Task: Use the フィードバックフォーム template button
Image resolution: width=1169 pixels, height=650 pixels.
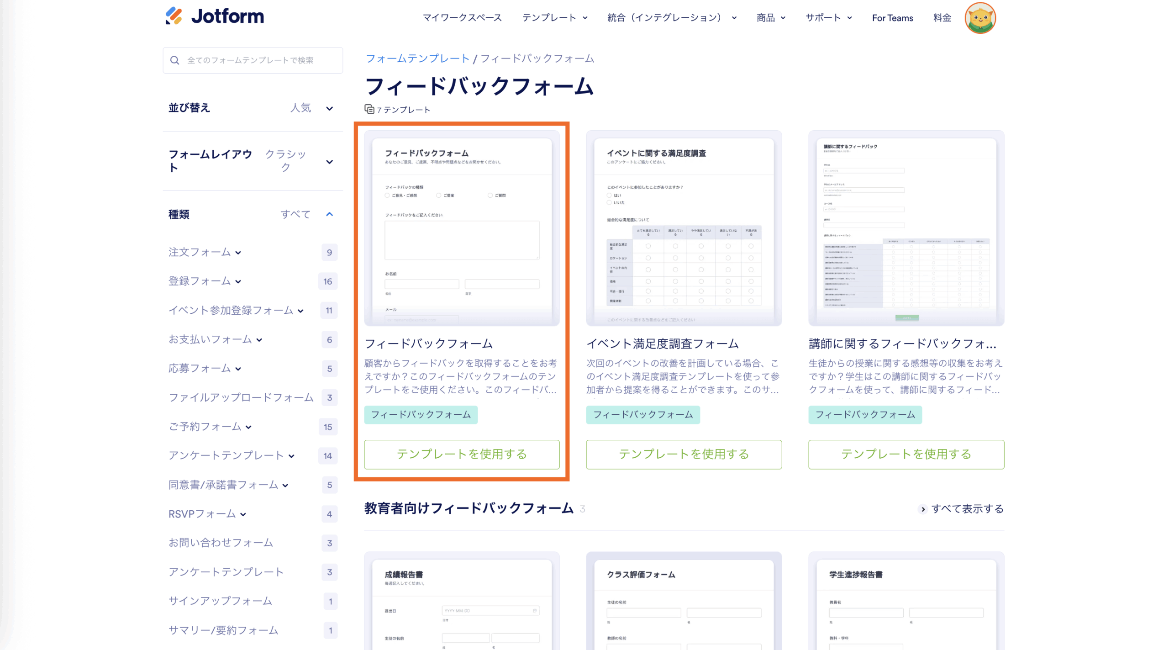Action: [x=461, y=454]
